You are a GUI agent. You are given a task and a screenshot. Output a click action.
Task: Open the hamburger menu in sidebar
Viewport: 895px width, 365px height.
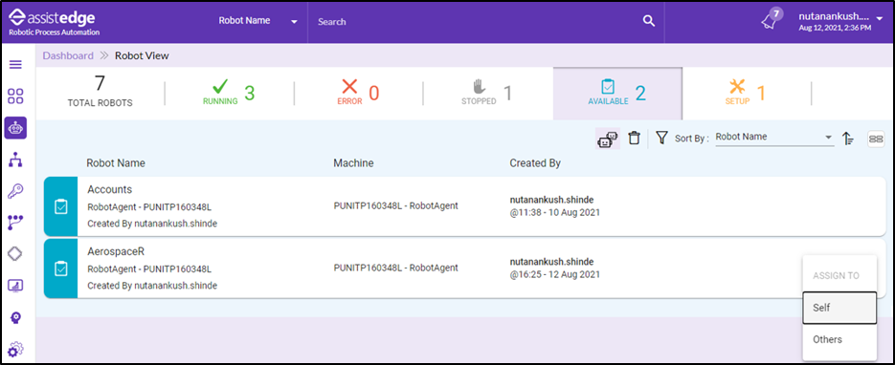point(16,64)
